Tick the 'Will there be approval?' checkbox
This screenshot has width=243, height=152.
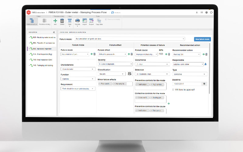(x=173, y=90)
